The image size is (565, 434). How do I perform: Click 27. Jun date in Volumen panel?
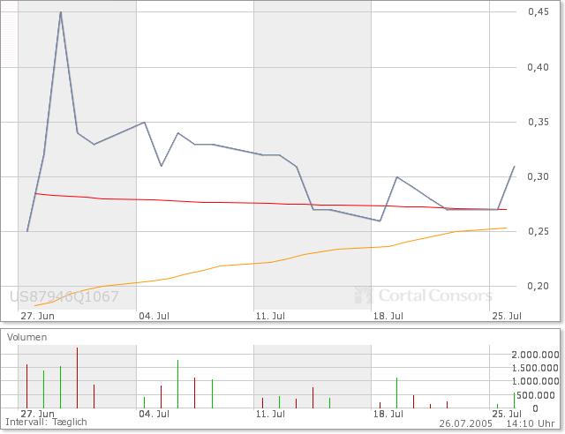click(x=37, y=414)
